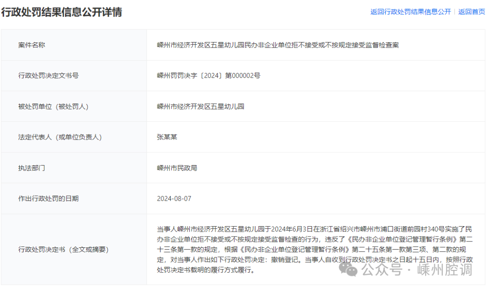Click the 作出行政处罚的日期 label
Viewport: 488px width, 289px height.
[x=48, y=199]
